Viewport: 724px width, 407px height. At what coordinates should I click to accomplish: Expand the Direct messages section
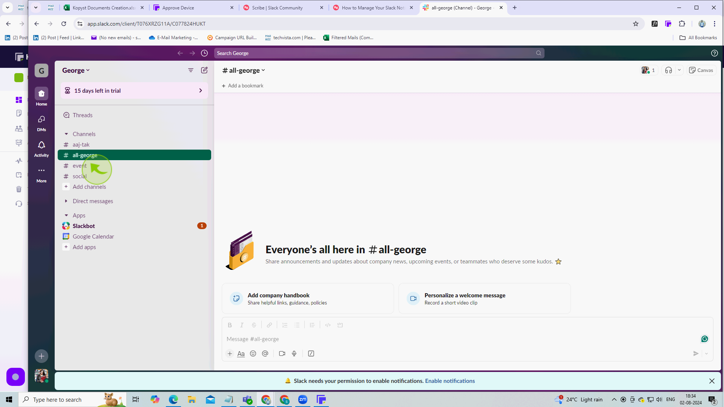coord(66,201)
